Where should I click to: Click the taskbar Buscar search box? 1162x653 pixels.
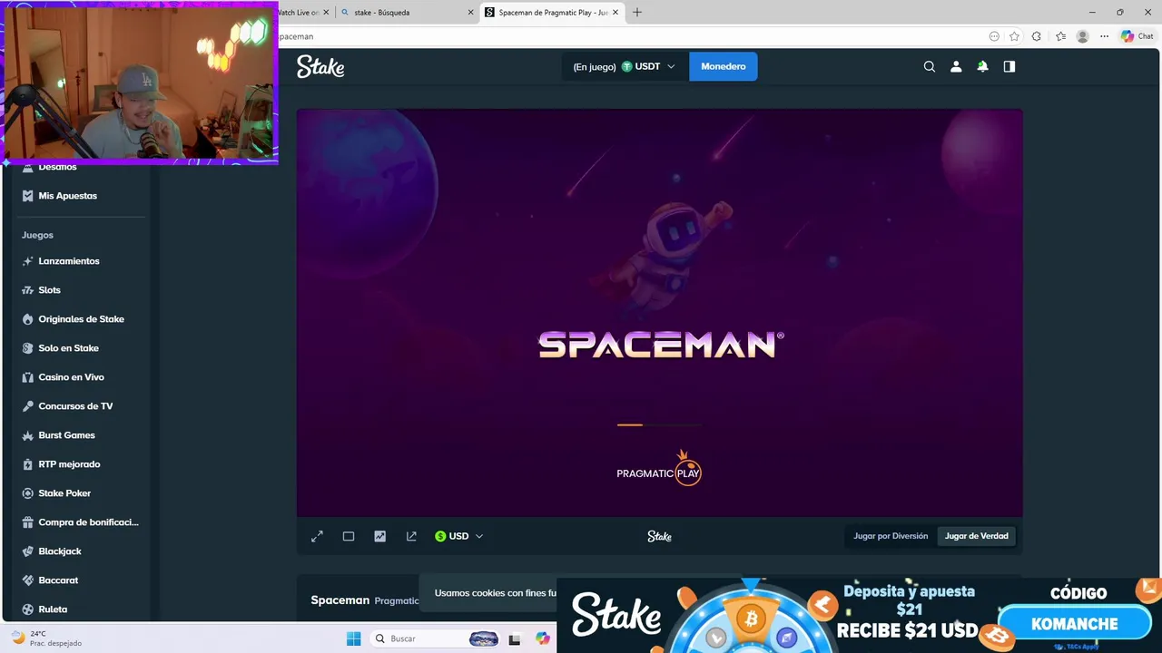point(437,638)
